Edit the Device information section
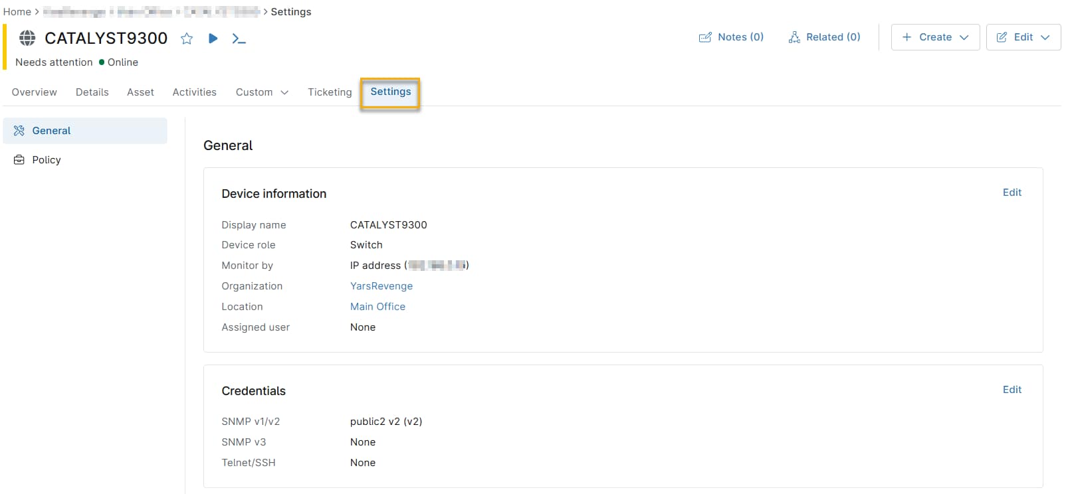Image resolution: width=1068 pixels, height=494 pixels. click(x=1012, y=193)
